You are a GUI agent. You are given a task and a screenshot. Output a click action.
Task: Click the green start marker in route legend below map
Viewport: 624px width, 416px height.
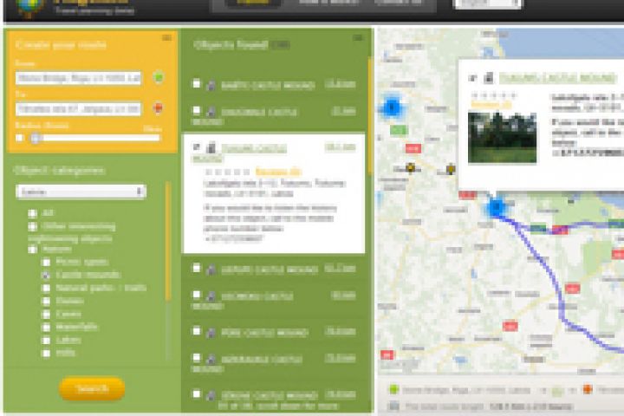point(393,389)
